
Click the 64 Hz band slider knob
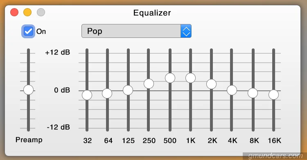click(107, 93)
